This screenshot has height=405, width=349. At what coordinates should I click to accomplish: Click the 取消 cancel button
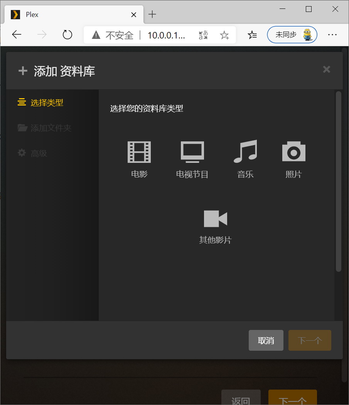(266, 340)
